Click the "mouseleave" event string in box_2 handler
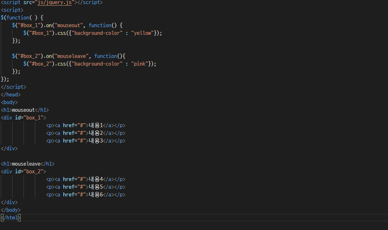The height and width of the screenshot is (230, 388). [72, 56]
